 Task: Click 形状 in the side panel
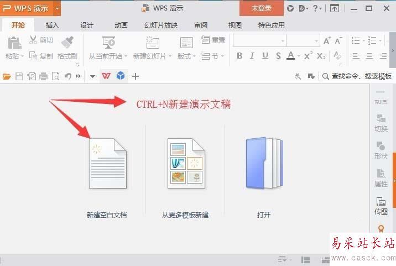(x=381, y=150)
